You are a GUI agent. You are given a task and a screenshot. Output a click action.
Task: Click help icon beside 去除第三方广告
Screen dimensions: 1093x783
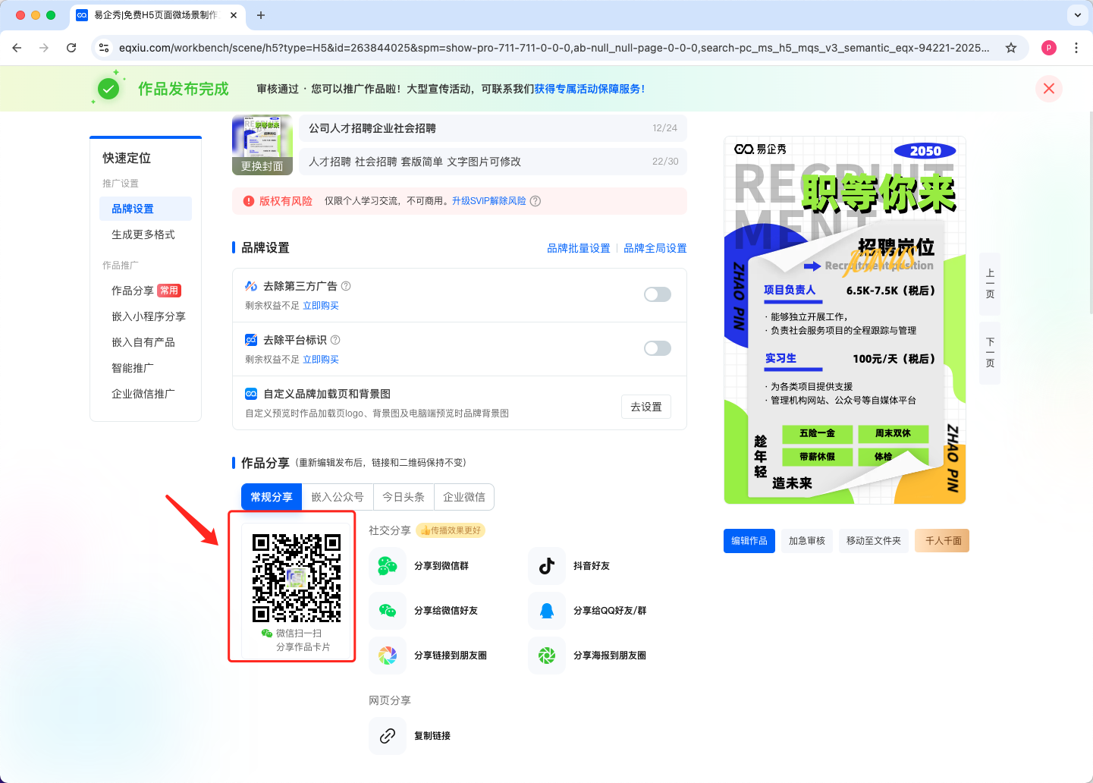pyautogui.click(x=346, y=286)
